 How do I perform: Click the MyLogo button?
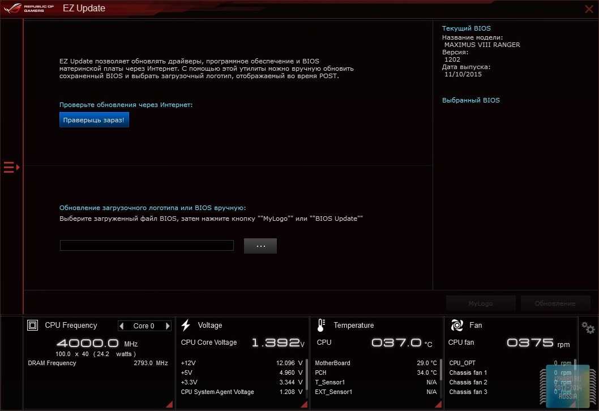coord(481,303)
